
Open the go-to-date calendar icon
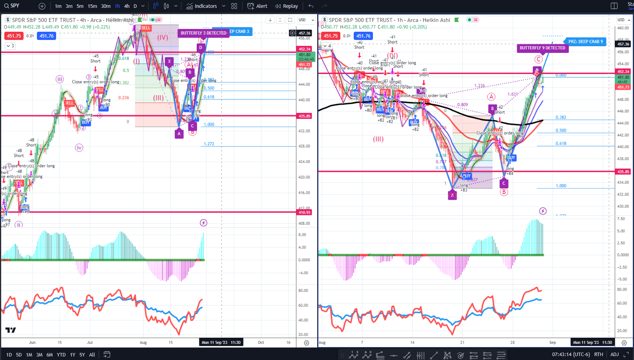pyautogui.click(x=107, y=355)
